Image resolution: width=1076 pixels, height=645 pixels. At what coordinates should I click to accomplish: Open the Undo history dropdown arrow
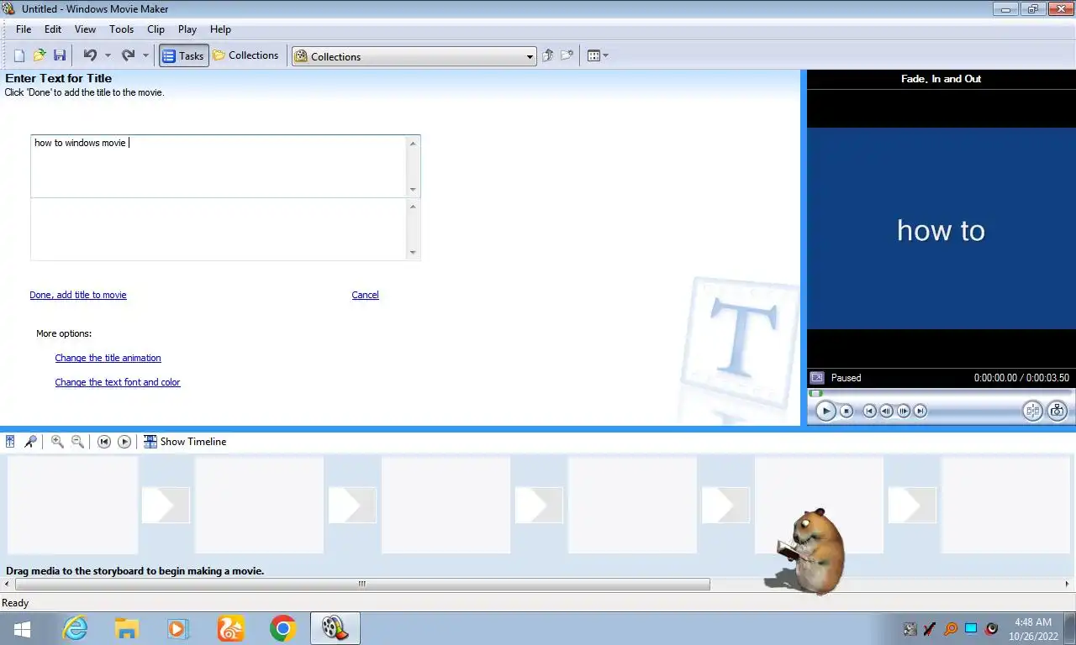point(108,55)
